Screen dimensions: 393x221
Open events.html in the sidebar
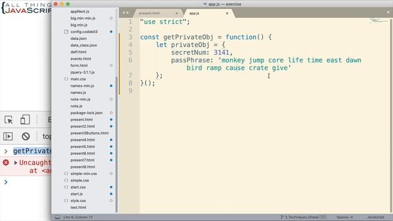click(x=80, y=59)
